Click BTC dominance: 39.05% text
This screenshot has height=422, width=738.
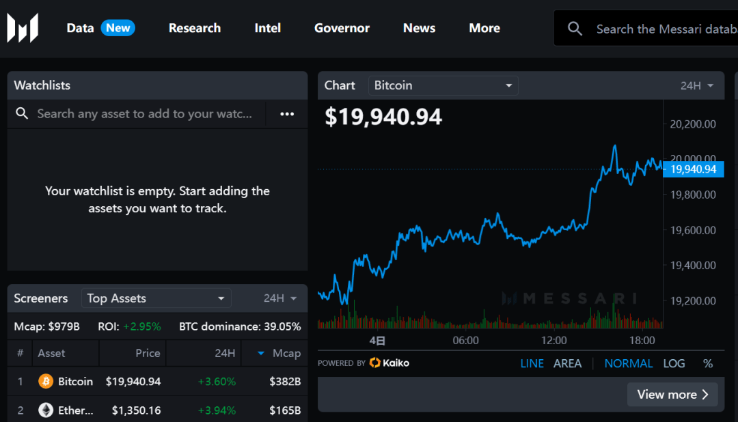point(240,326)
